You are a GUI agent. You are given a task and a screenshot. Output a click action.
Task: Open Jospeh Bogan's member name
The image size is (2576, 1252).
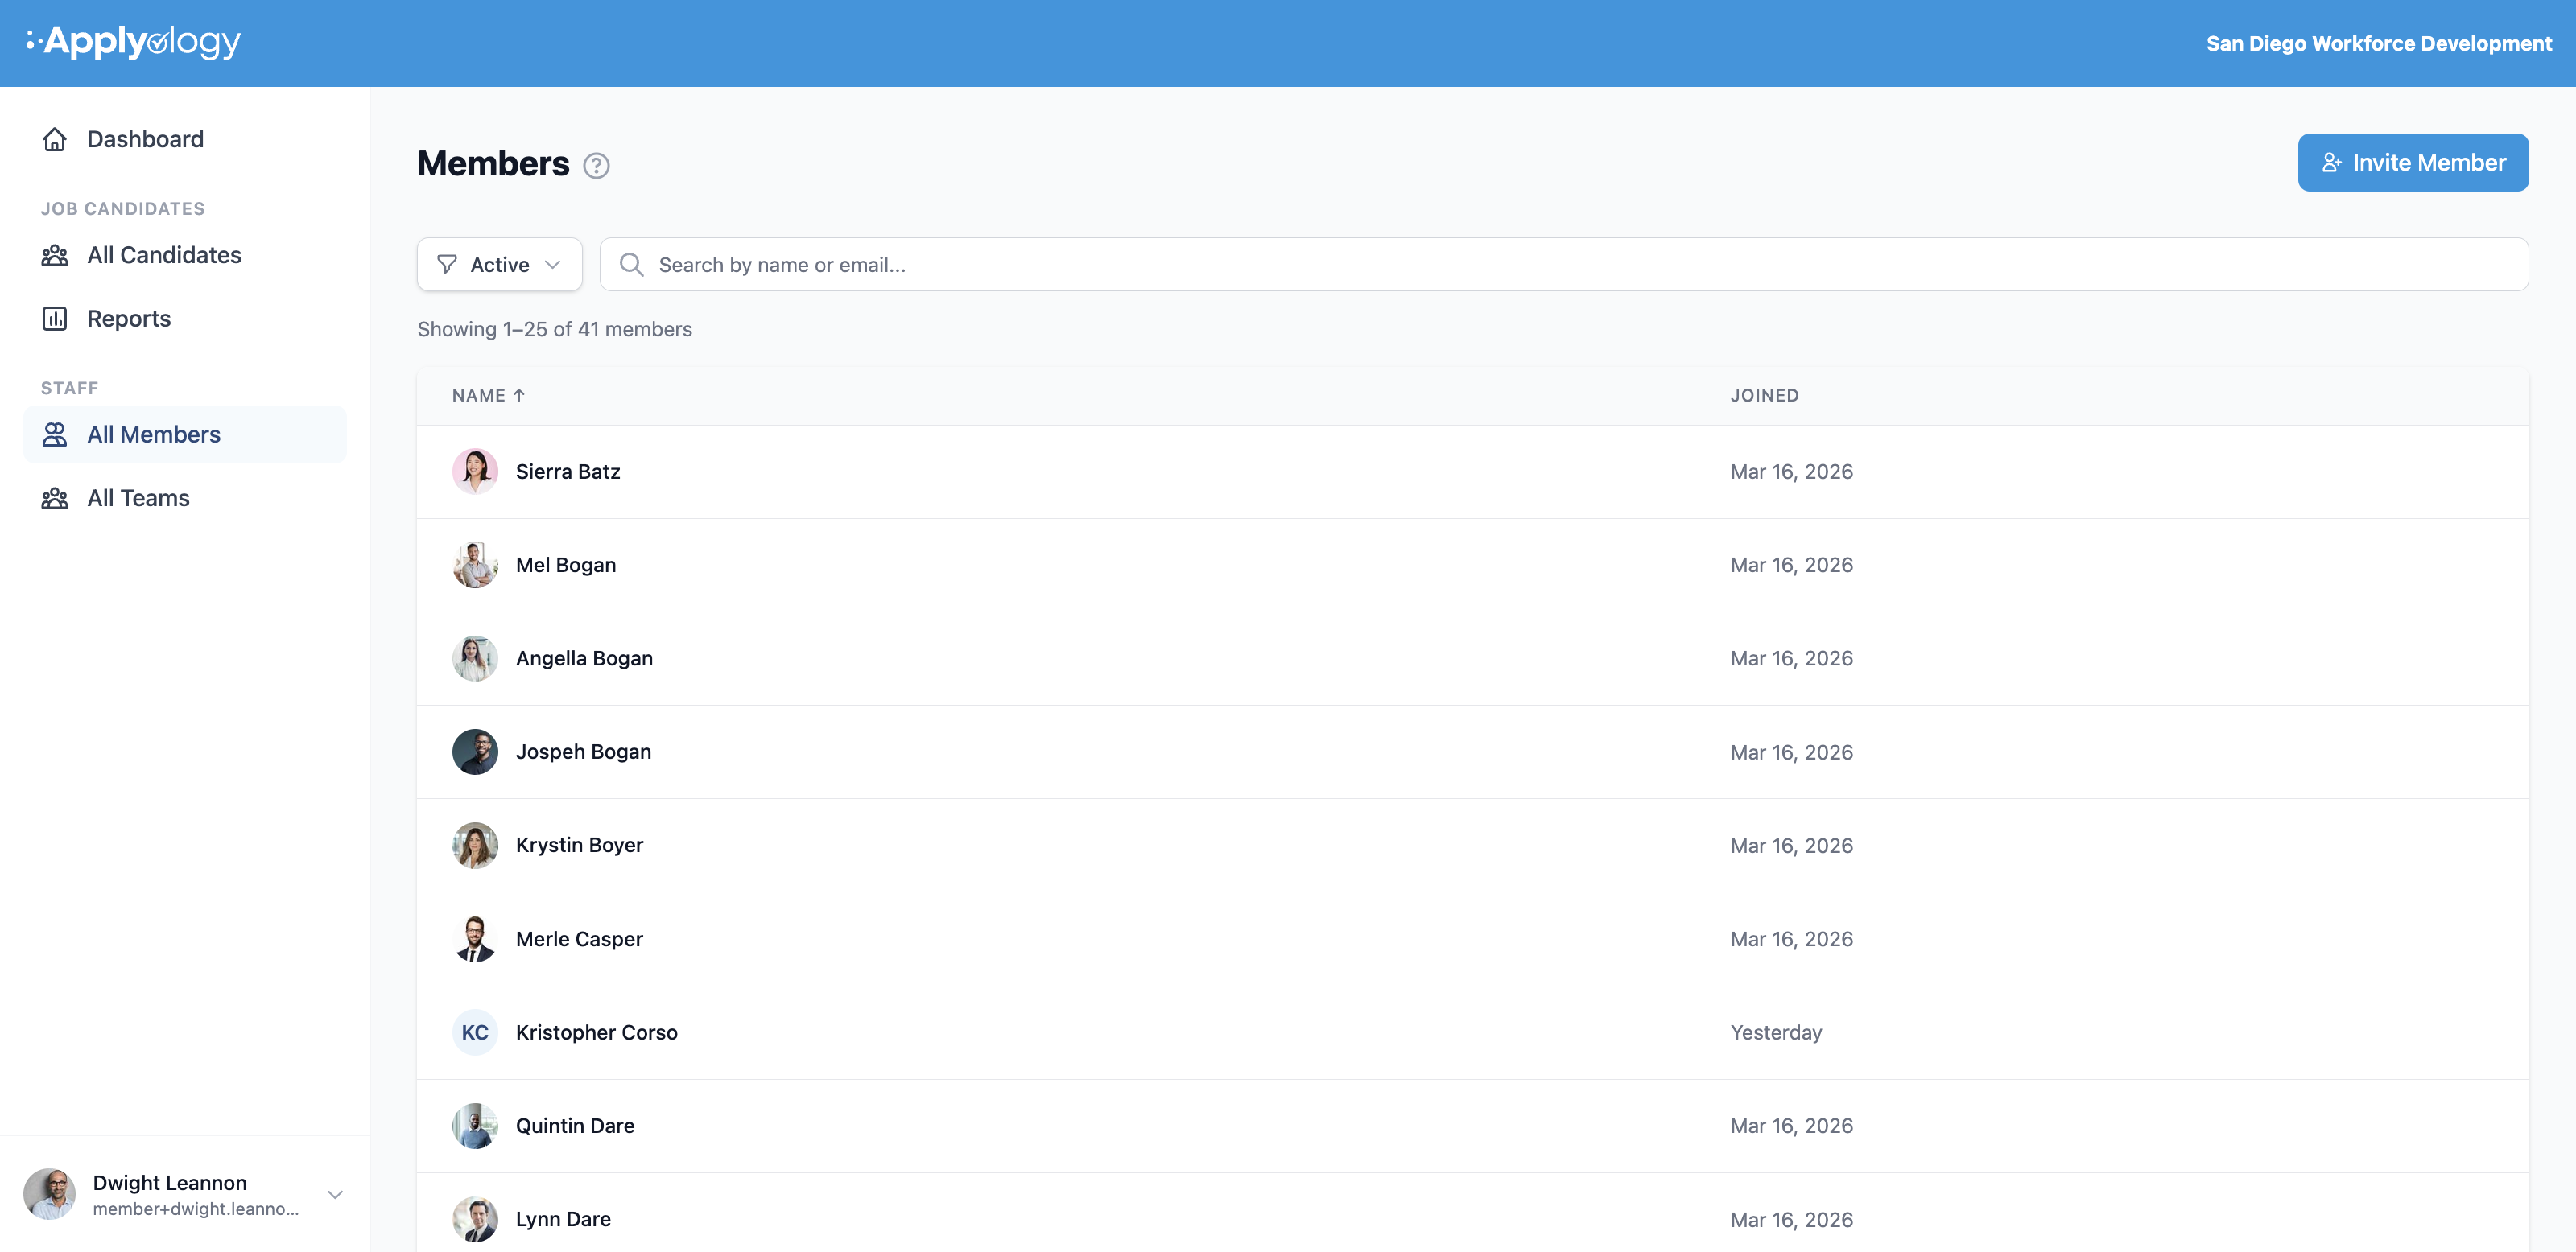(583, 752)
